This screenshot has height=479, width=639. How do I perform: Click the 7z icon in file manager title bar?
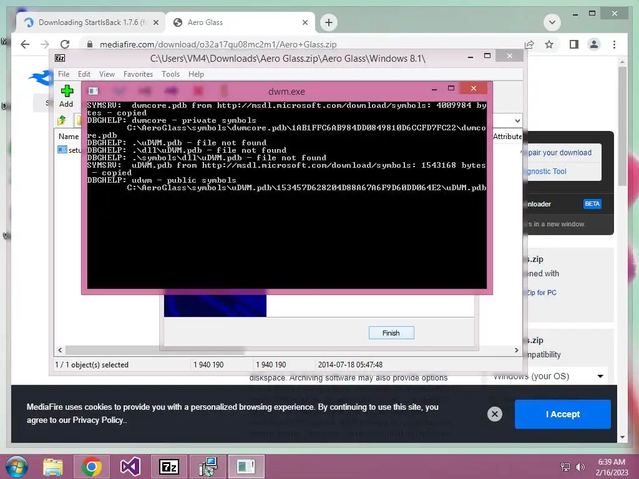pos(60,58)
